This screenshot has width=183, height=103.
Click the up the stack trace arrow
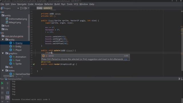pyautogui.click(x=8, y=83)
